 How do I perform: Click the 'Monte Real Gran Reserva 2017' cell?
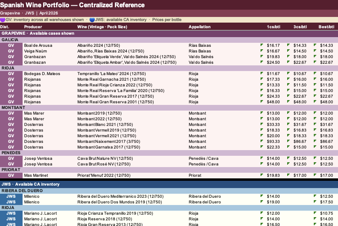pos(115,96)
